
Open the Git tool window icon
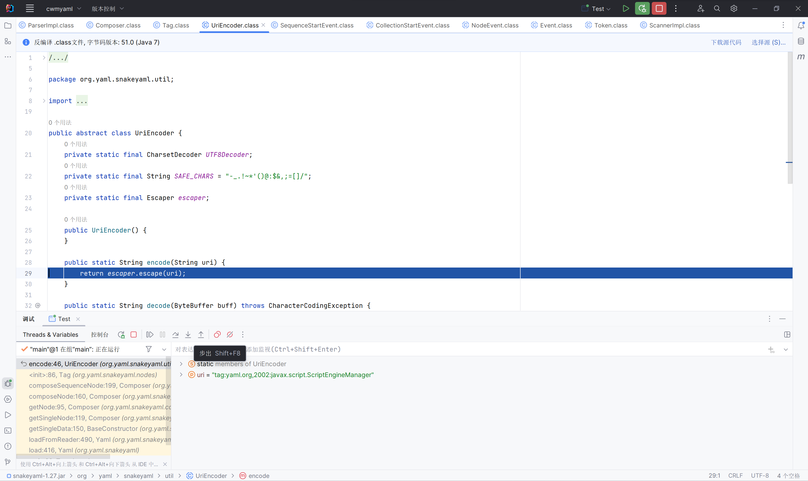click(x=8, y=462)
